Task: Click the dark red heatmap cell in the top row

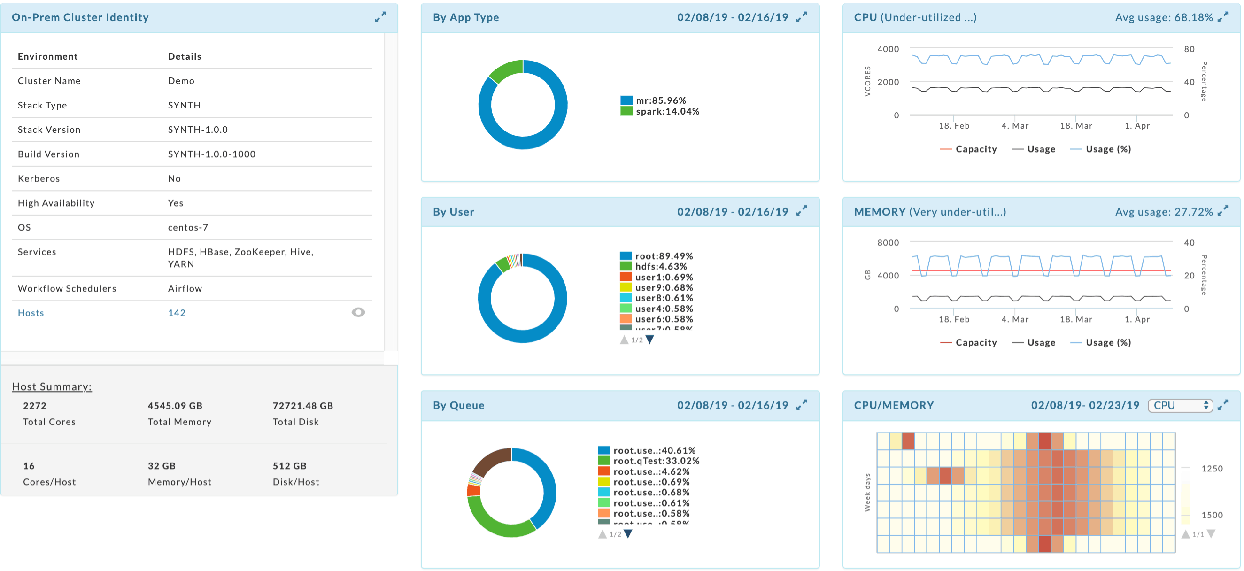Action: pos(1044,441)
